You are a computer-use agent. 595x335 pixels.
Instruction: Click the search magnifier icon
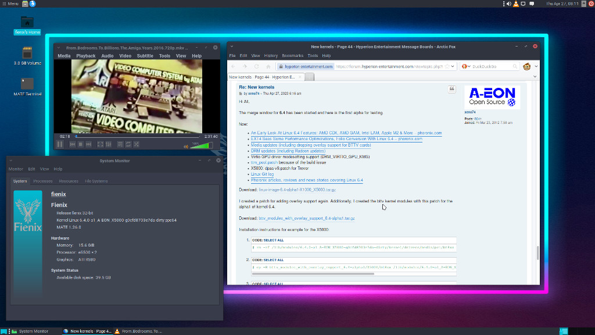515,66
